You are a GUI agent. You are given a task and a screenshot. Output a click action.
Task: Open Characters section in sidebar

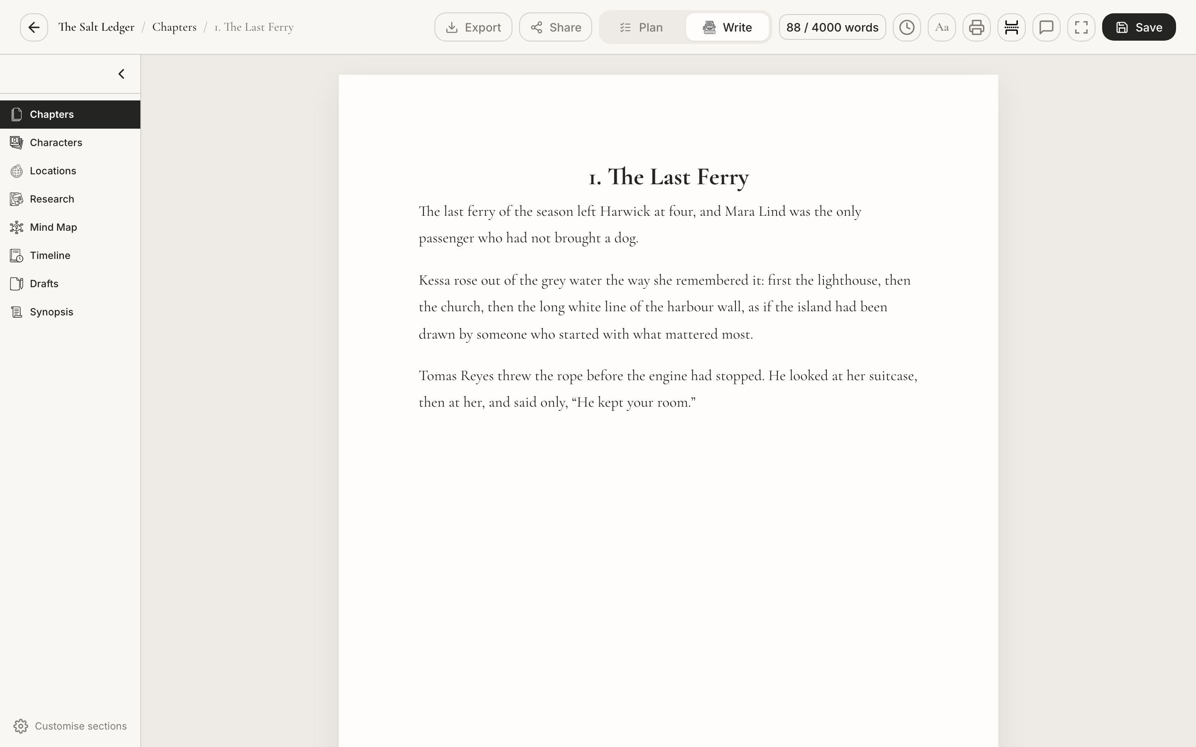point(70,143)
